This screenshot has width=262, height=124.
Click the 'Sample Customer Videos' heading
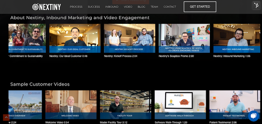pos(40,84)
